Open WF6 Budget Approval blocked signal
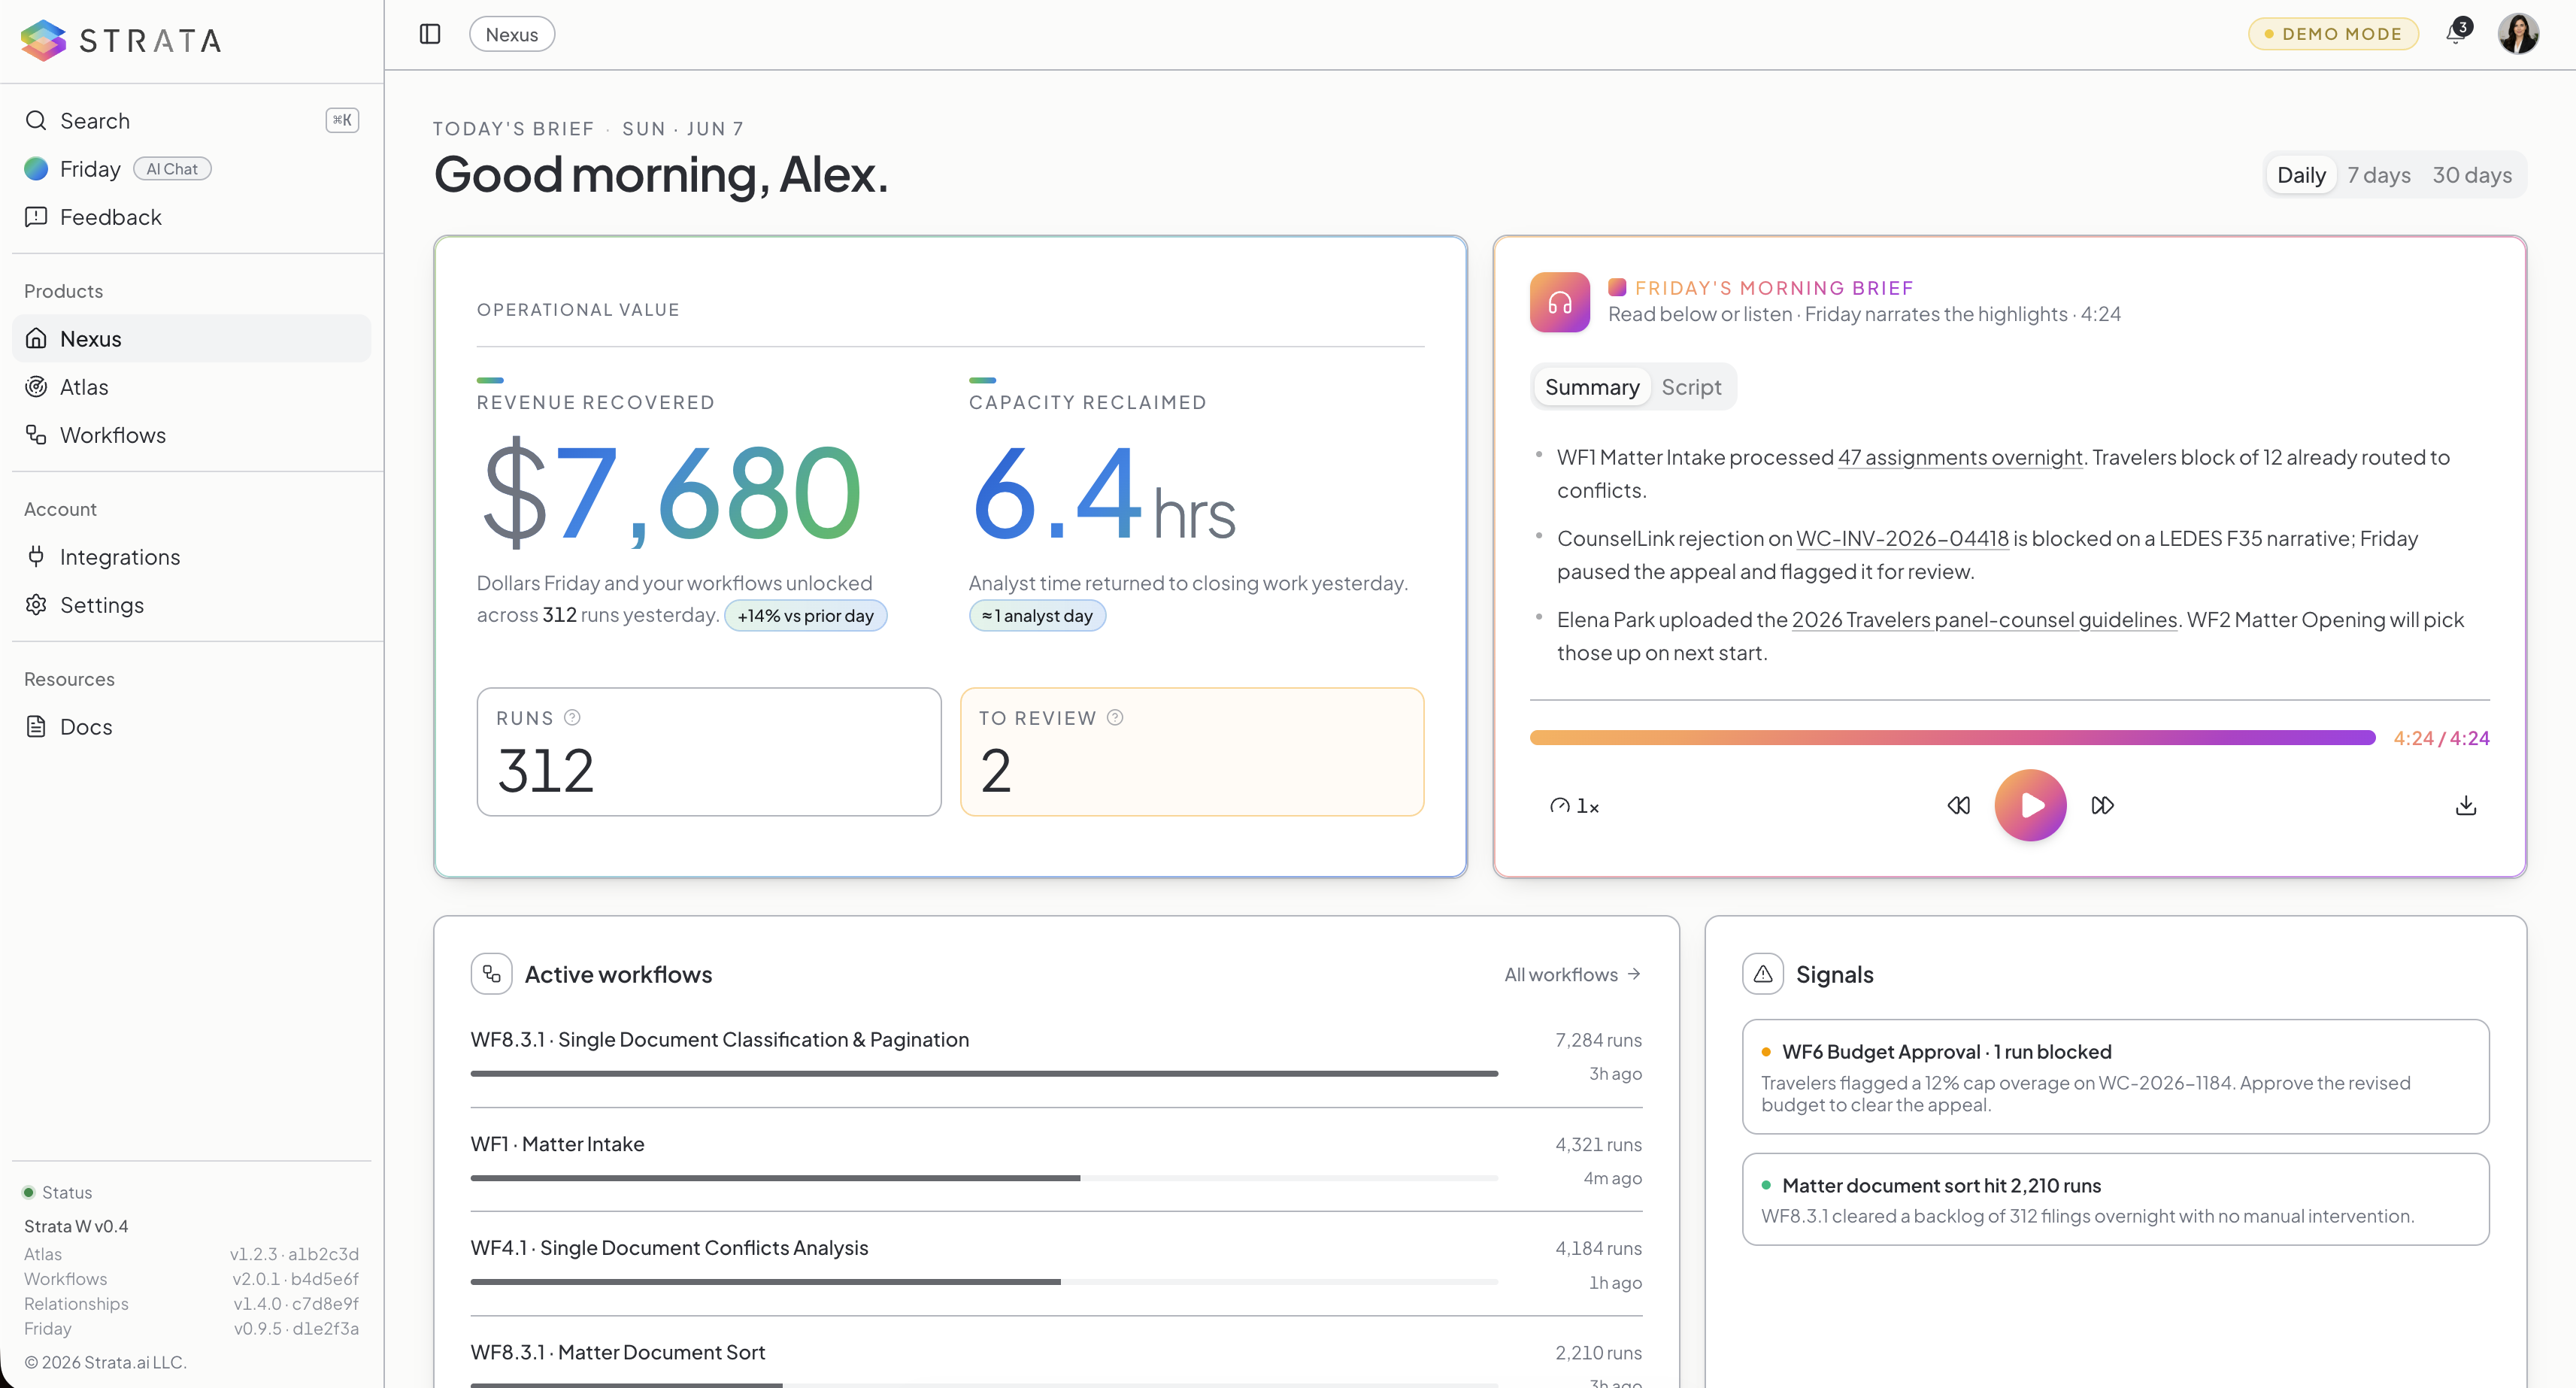 coord(2115,1076)
